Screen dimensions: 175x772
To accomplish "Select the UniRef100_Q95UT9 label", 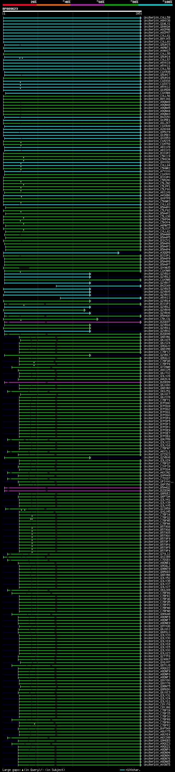I will coord(157,132).
